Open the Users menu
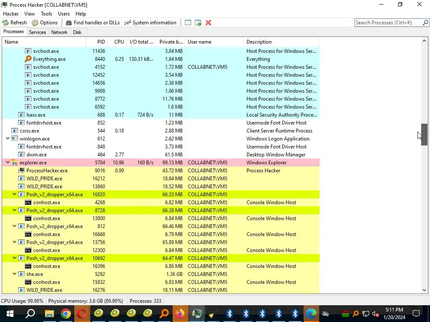Screen dimensions: 430x322 (64, 14)
